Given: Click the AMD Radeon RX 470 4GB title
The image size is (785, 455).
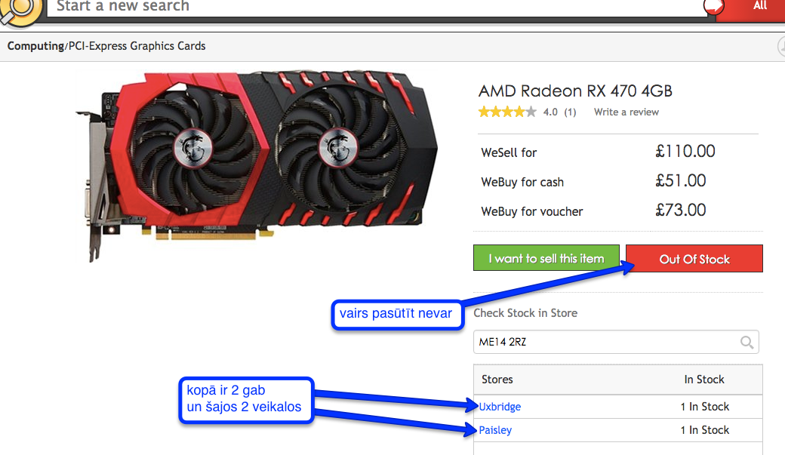Looking at the screenshot, I should click(575, 91).
